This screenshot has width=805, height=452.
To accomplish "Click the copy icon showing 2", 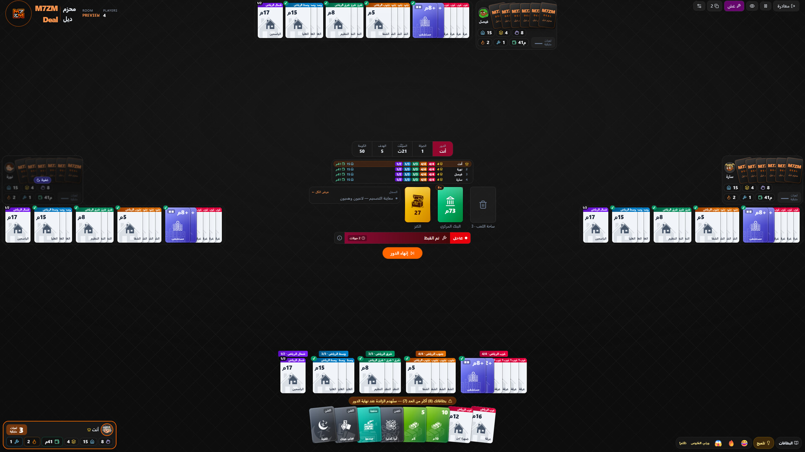I will point(714,6).
